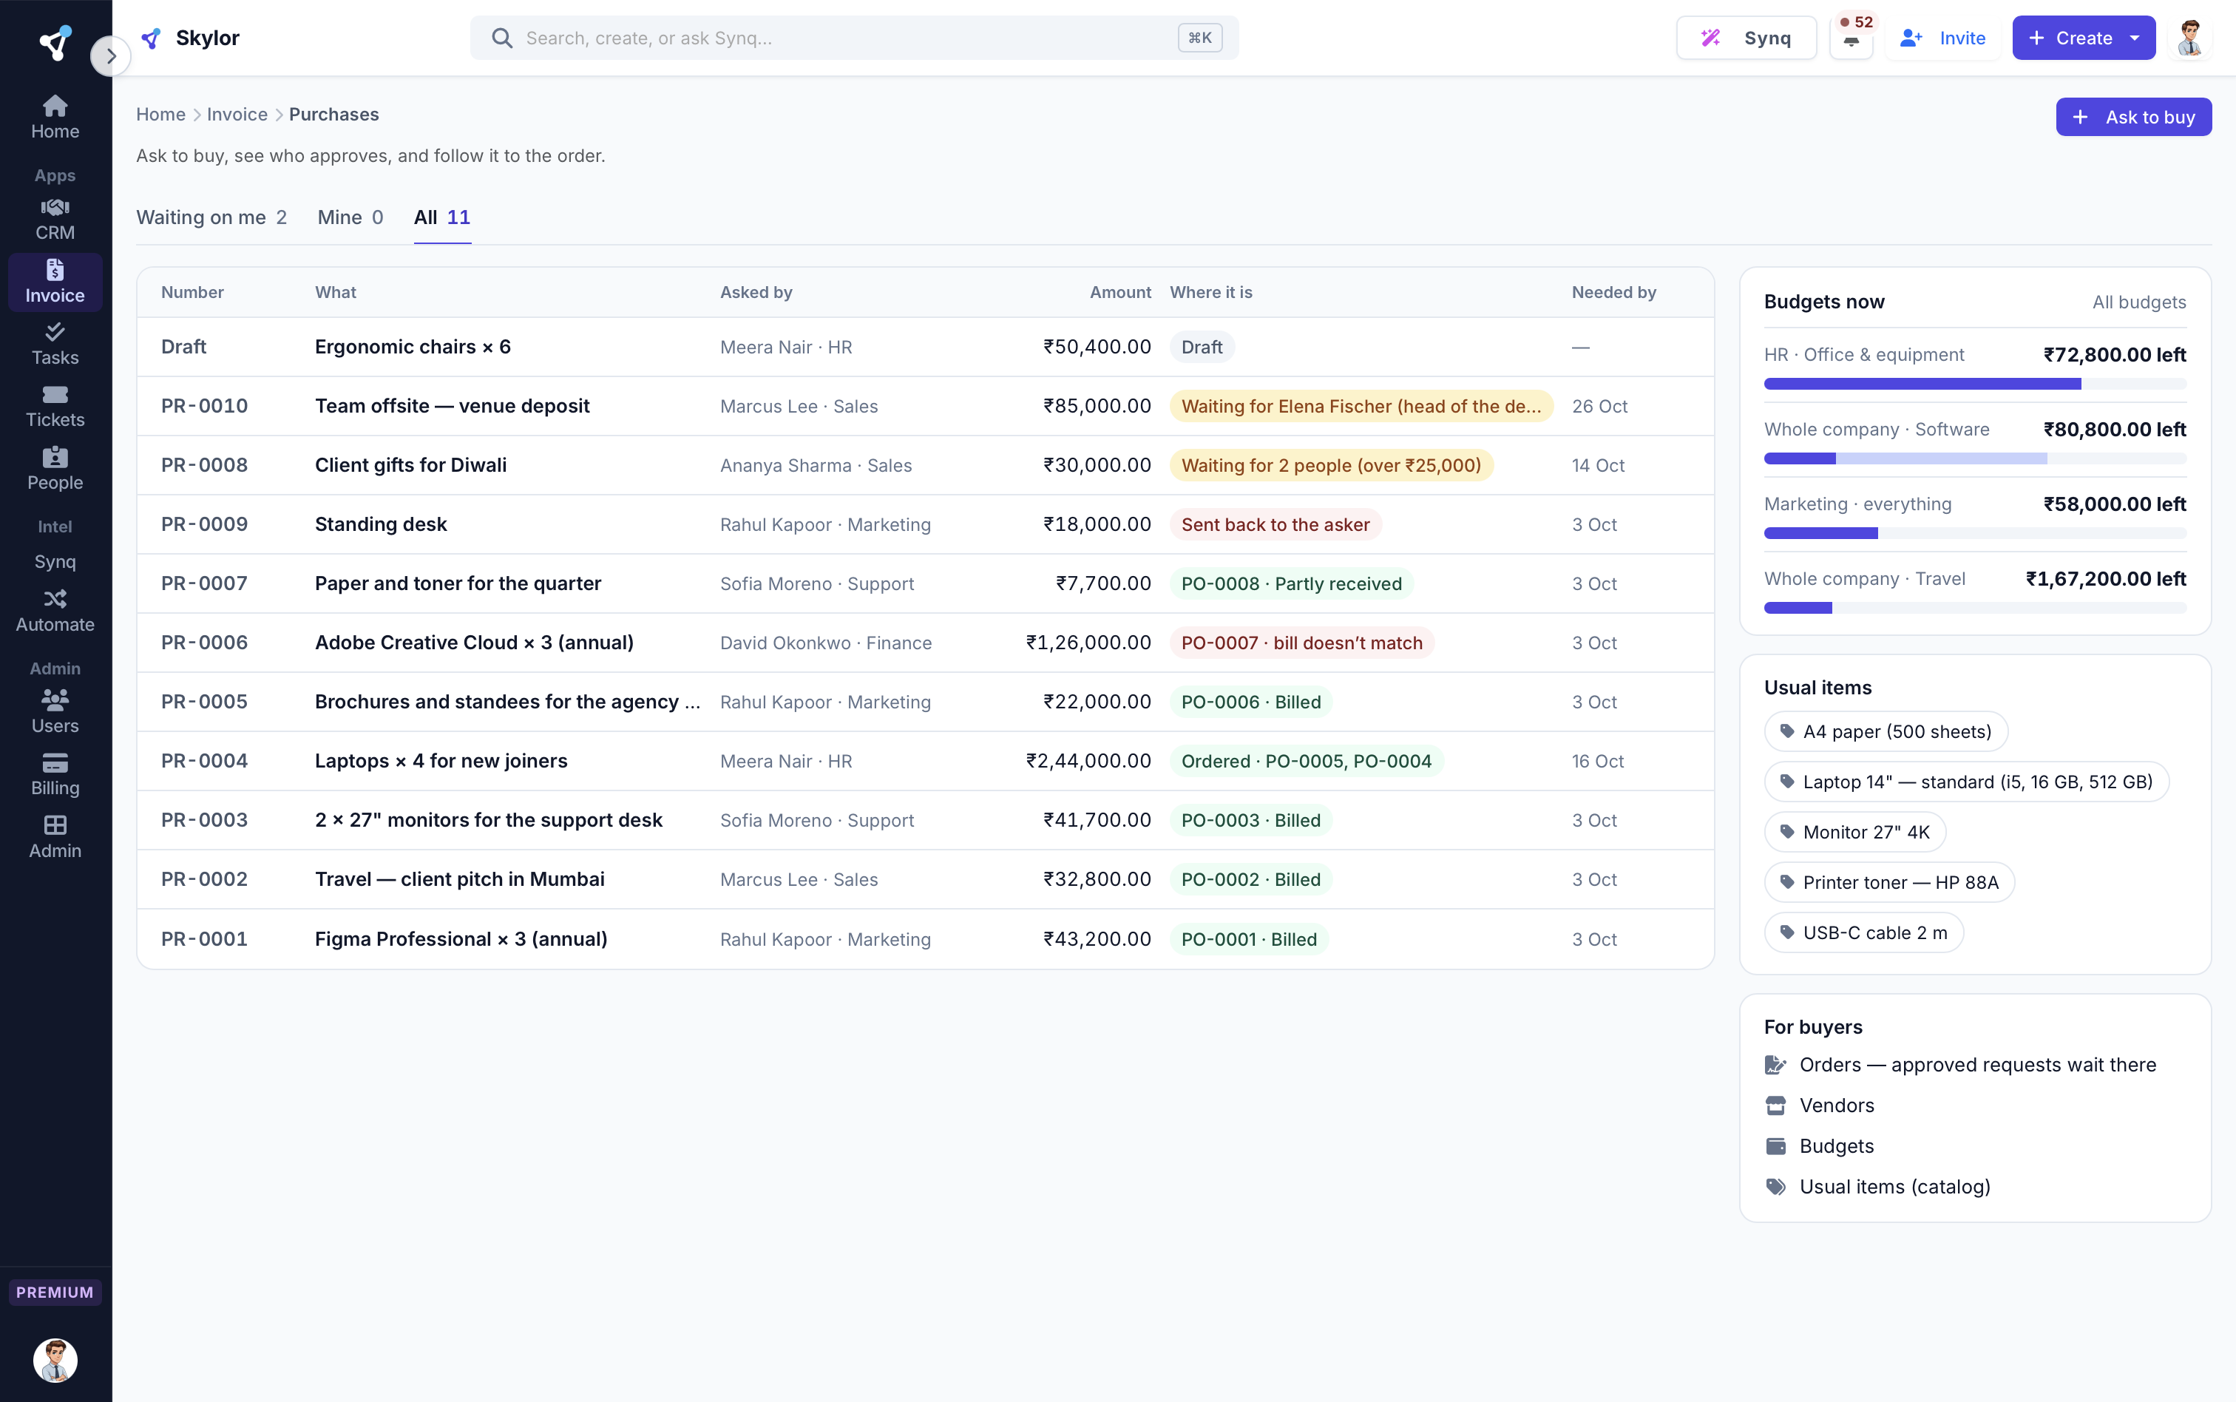Open the Create dropdown arrow
2236x1402 pixels.
2135,38
